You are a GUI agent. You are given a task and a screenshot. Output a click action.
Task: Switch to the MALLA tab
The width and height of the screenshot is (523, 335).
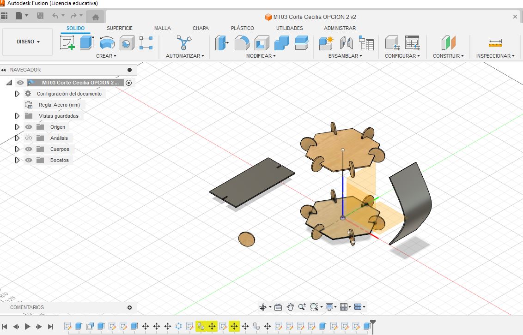click(163, 28)
